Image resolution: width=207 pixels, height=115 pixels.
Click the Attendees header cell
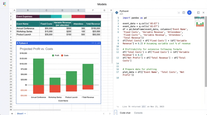point(78,24)
